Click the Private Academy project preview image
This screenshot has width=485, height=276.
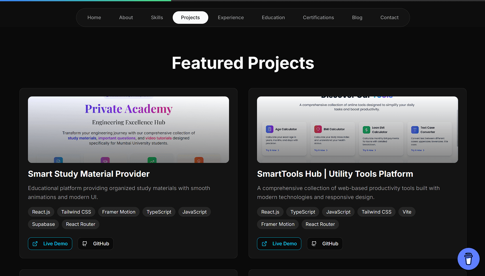coord(128,129)
